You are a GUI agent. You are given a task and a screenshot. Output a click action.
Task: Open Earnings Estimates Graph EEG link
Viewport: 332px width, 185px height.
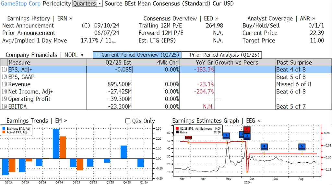click(x=216, y=121)
